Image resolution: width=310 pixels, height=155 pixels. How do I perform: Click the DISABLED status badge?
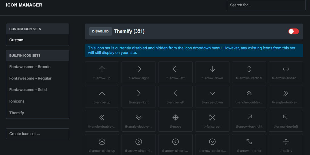tap(100, 32)
